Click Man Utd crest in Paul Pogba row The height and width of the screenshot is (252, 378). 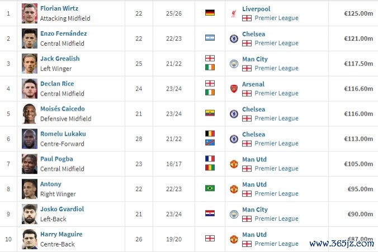point(234,164)
